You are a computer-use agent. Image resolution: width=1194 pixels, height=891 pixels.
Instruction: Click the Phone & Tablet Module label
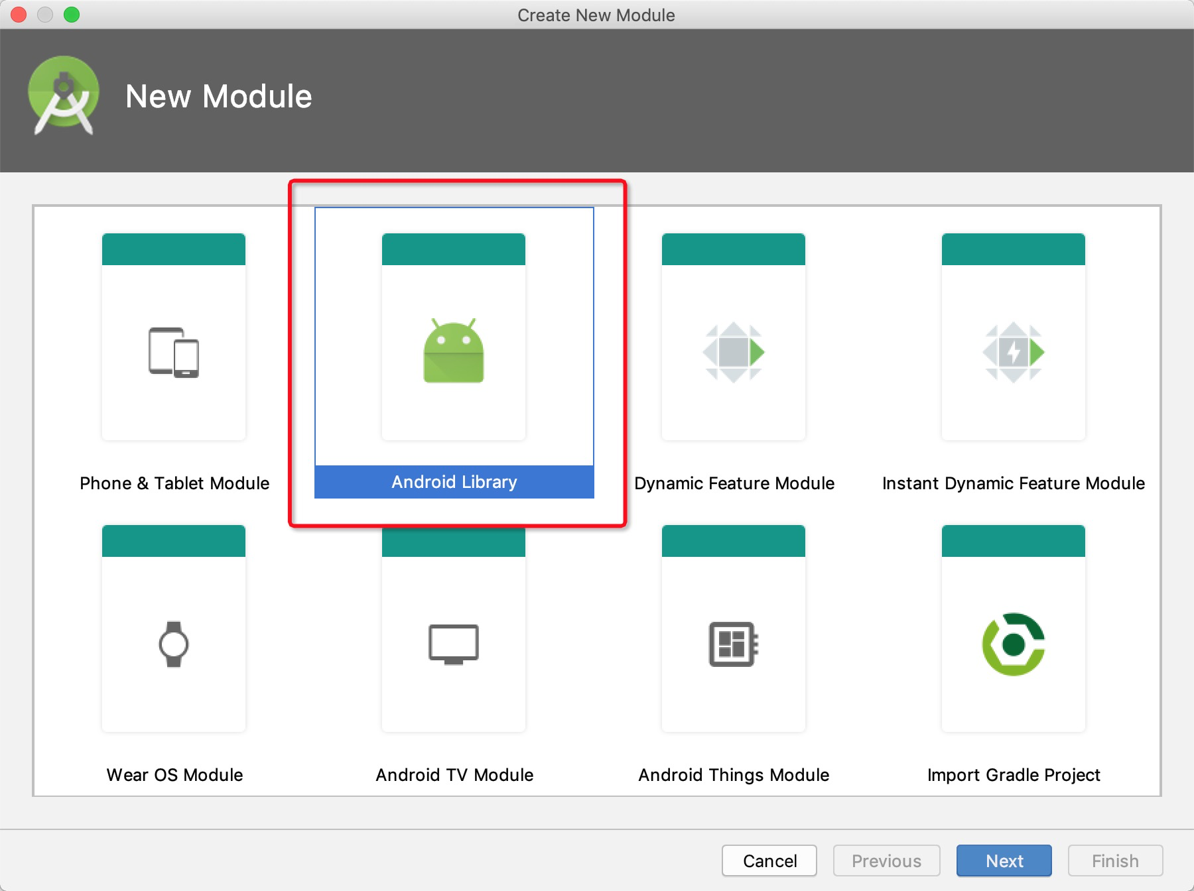[x=174, y=483]
